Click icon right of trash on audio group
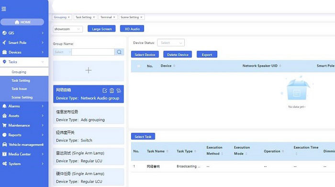The height and width of the screenshot is (187, 335). tap(119, 90)
